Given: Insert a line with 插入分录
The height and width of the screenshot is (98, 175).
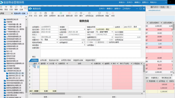Looking at the screenshot, I should coord(61,13).
